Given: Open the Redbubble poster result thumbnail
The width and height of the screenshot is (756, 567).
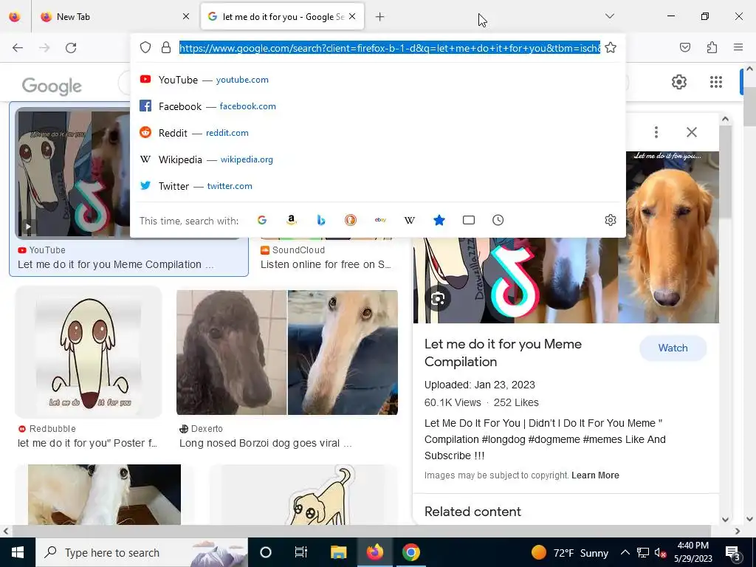Looking at the screenshot, I should (x=89, y=352).
